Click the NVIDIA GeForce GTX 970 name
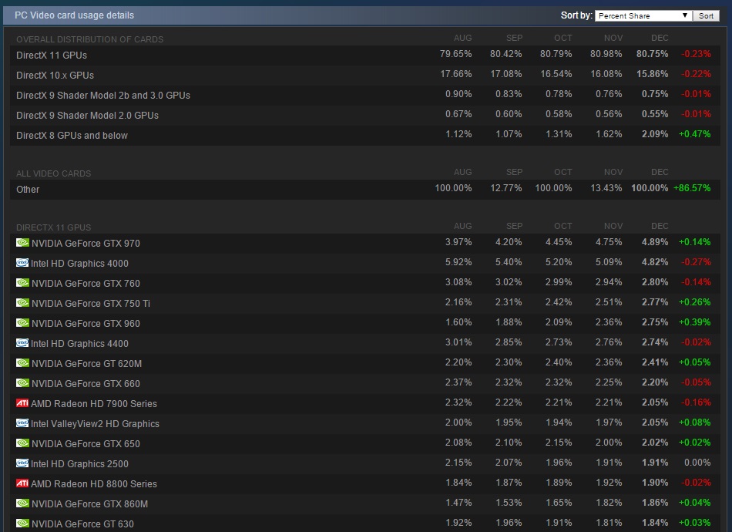Viewport: 732px width, 532px height. [86, 244]
